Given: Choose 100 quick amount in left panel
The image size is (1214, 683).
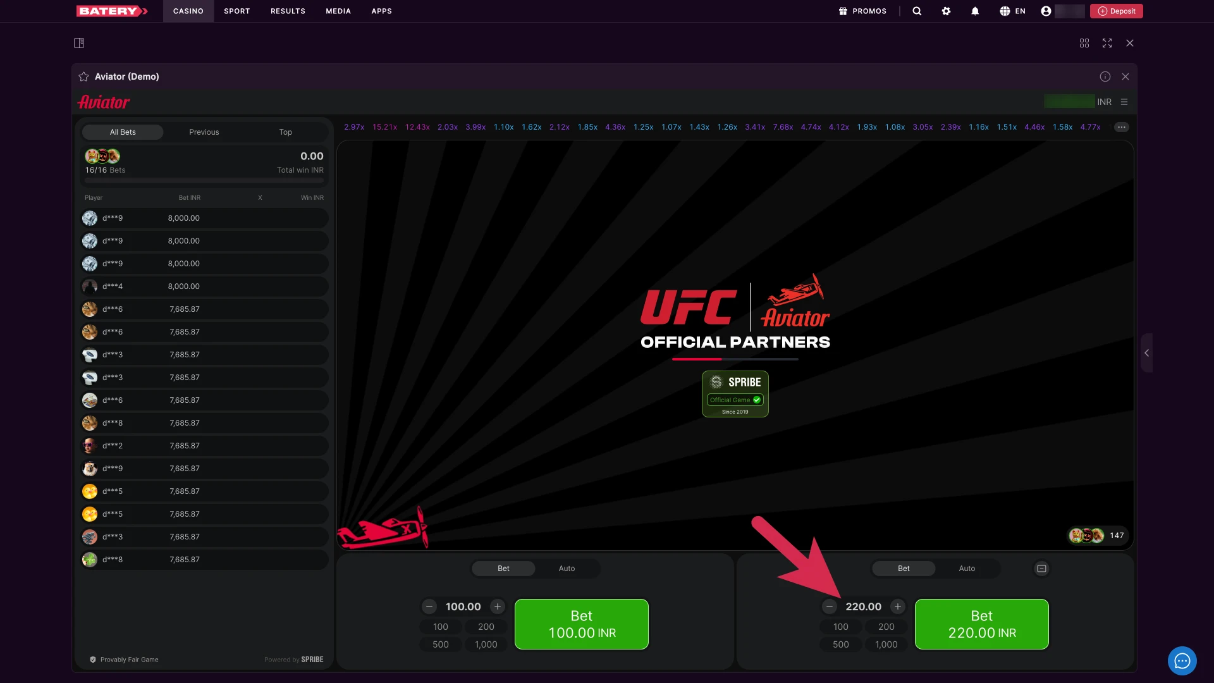Looking at the screenshot, I should 441,627.
